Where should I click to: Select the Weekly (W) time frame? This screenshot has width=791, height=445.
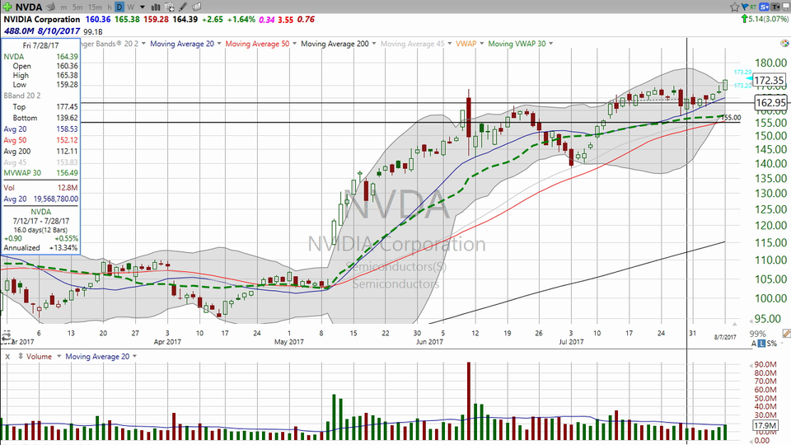point(131,7)
